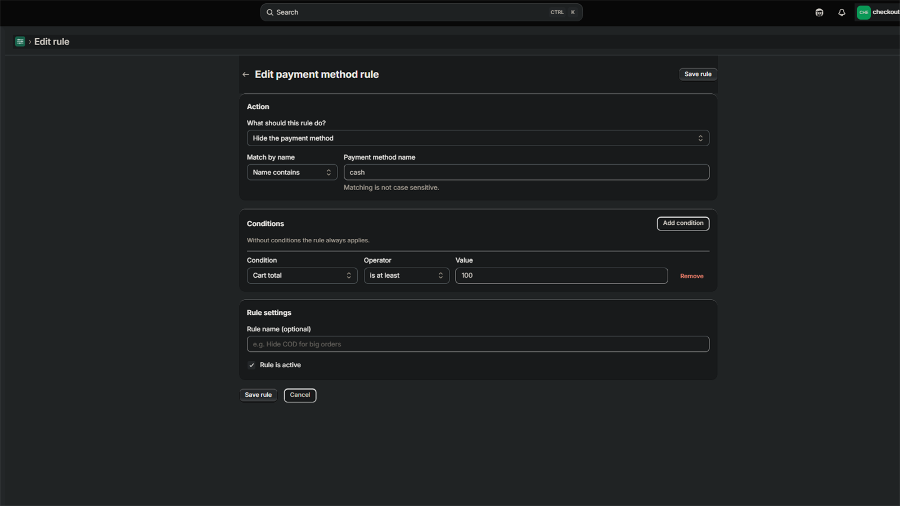
Task: Open the 'is at least' operator dropdown
Action: [406, 275]
